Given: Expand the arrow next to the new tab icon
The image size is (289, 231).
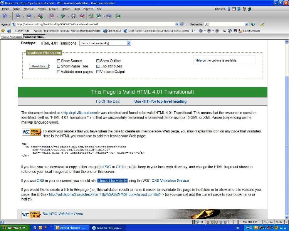Looking at the screenshot, I should point(46,16).
